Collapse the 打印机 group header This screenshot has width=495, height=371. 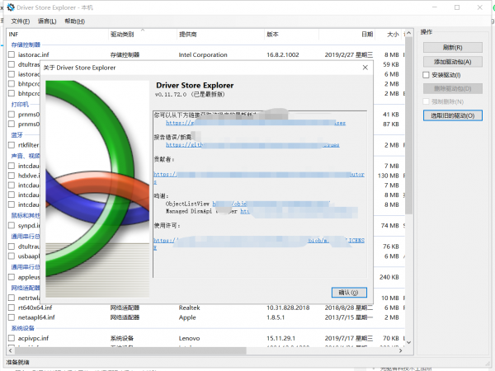(20, 104)
